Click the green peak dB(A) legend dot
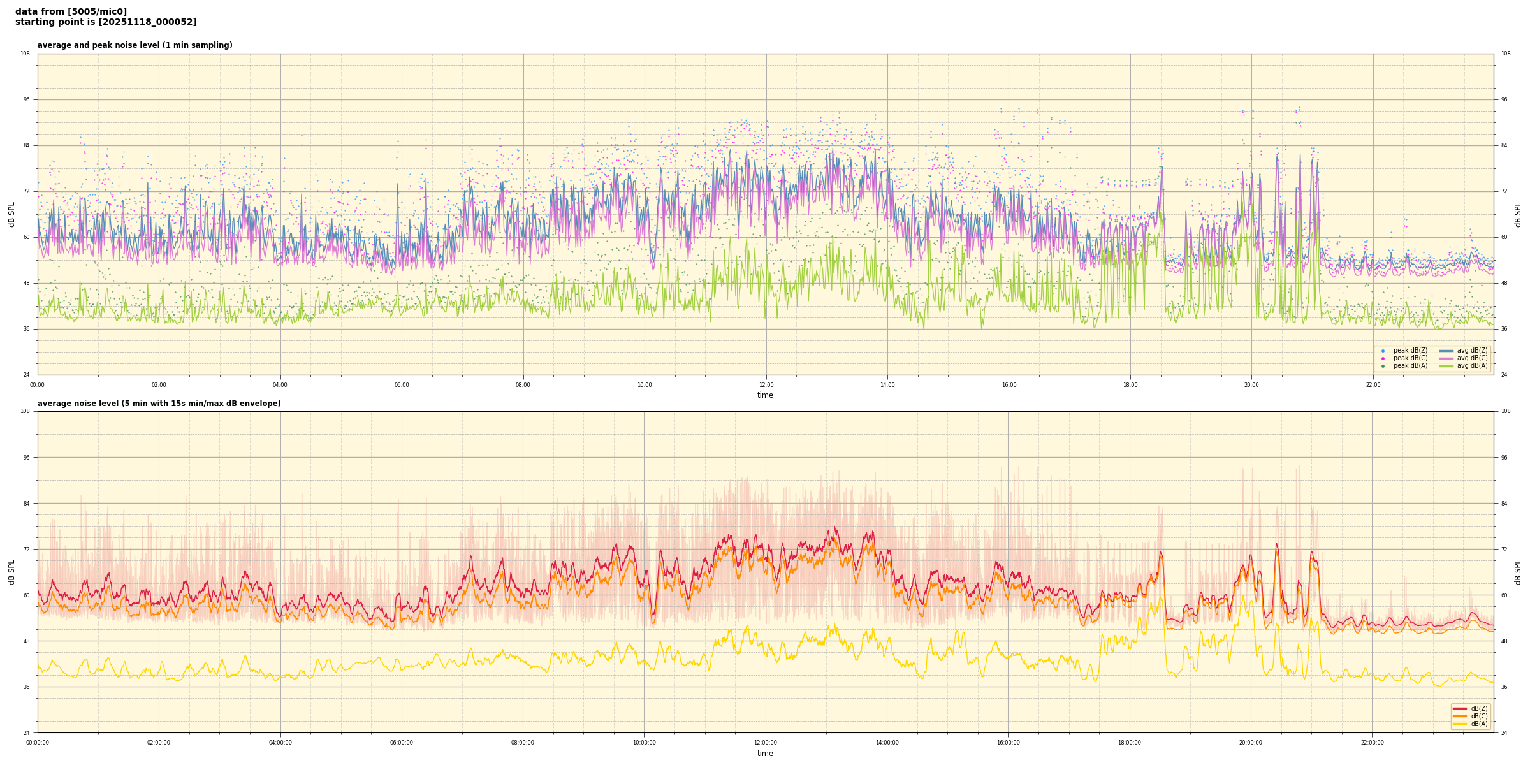The width and height of the screenshot is (1530, 765). 1383,366
